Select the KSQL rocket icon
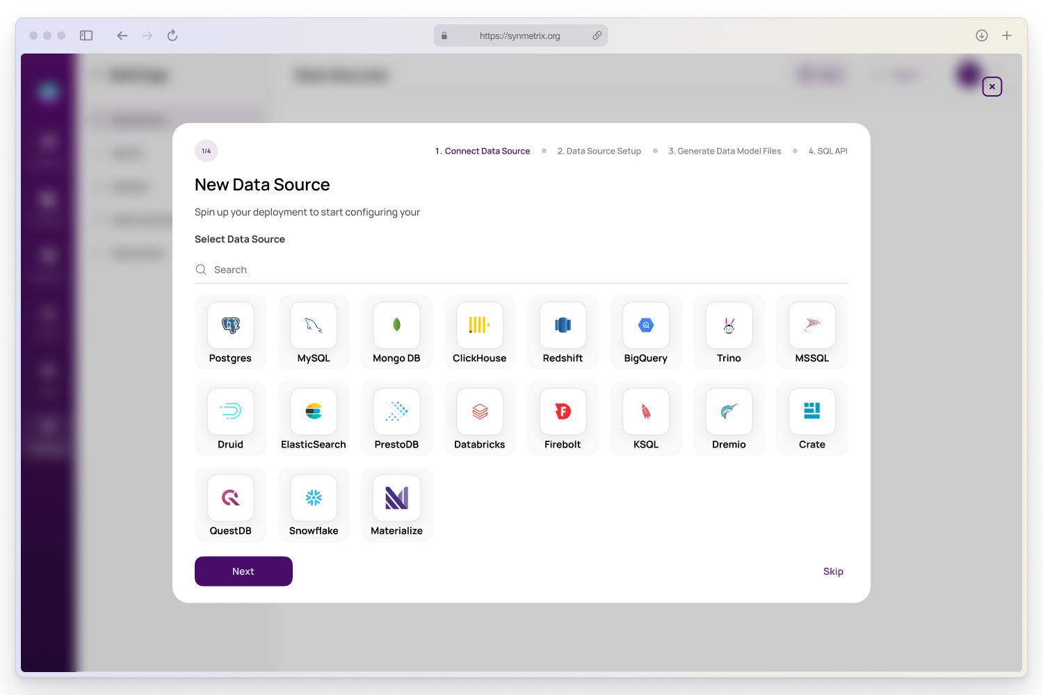 646,411
